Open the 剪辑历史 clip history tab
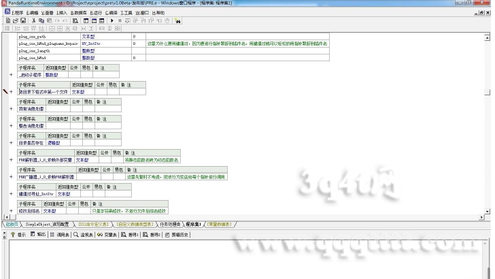The image size is (495, 279). 177,235
